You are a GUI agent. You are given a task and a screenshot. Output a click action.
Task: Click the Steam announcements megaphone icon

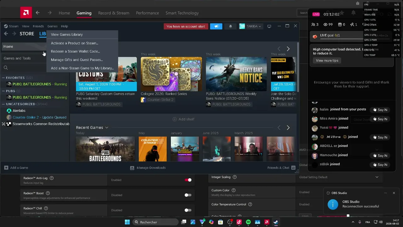[216, 26]
